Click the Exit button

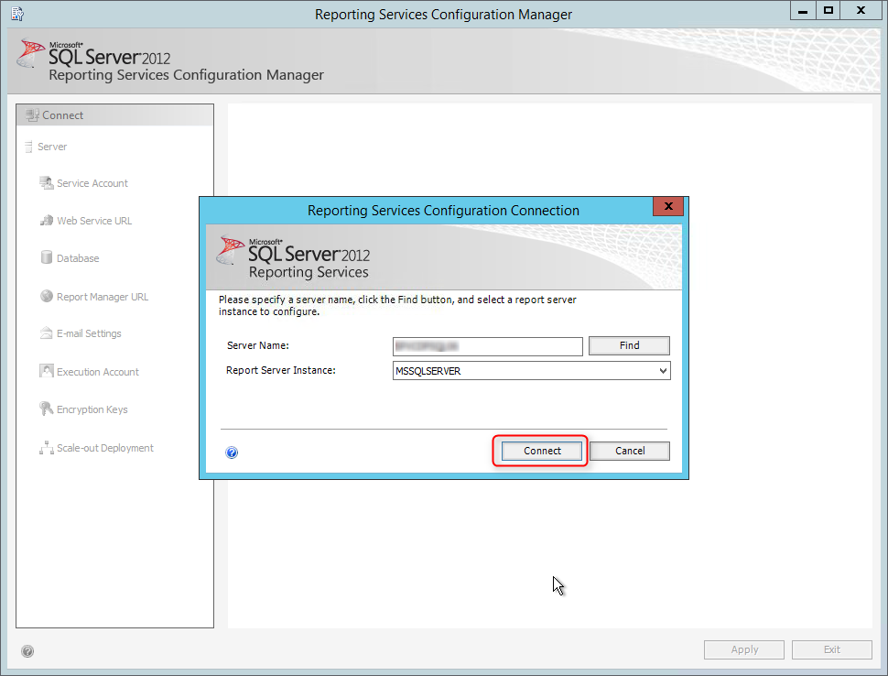[832, 650]
